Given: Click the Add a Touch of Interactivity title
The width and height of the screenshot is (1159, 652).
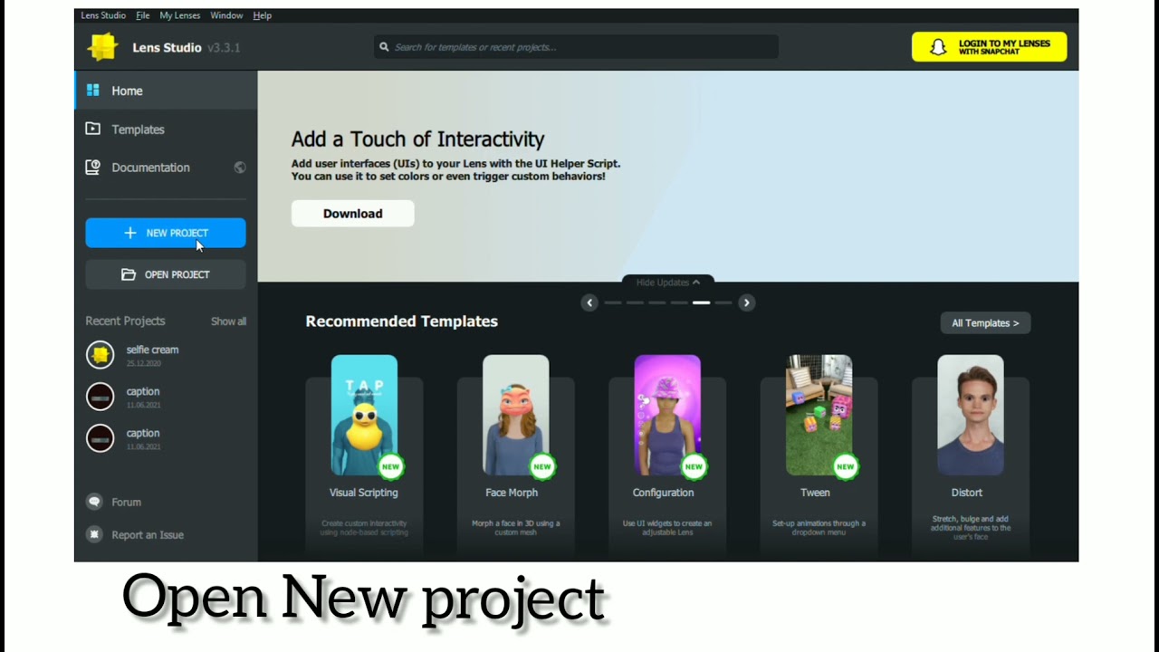Looking at the screenshot, I should (417, 139).
